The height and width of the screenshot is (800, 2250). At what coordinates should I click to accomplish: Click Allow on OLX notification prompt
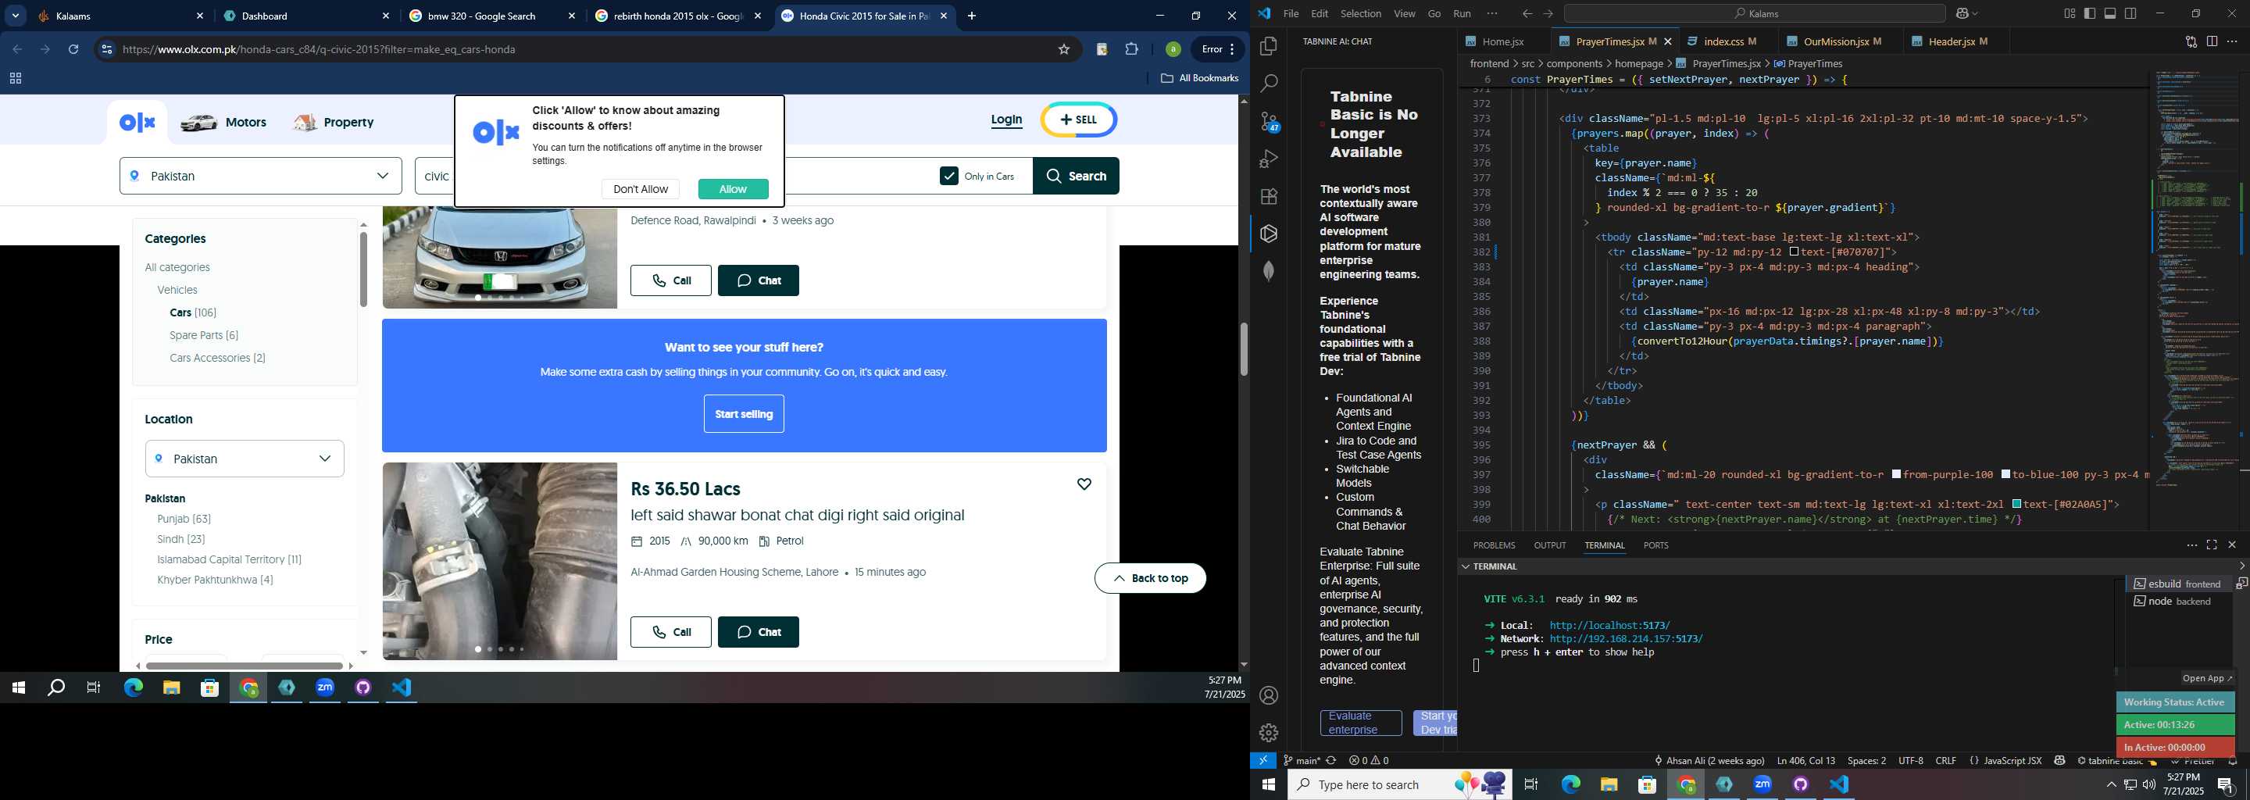click(733, 188)
